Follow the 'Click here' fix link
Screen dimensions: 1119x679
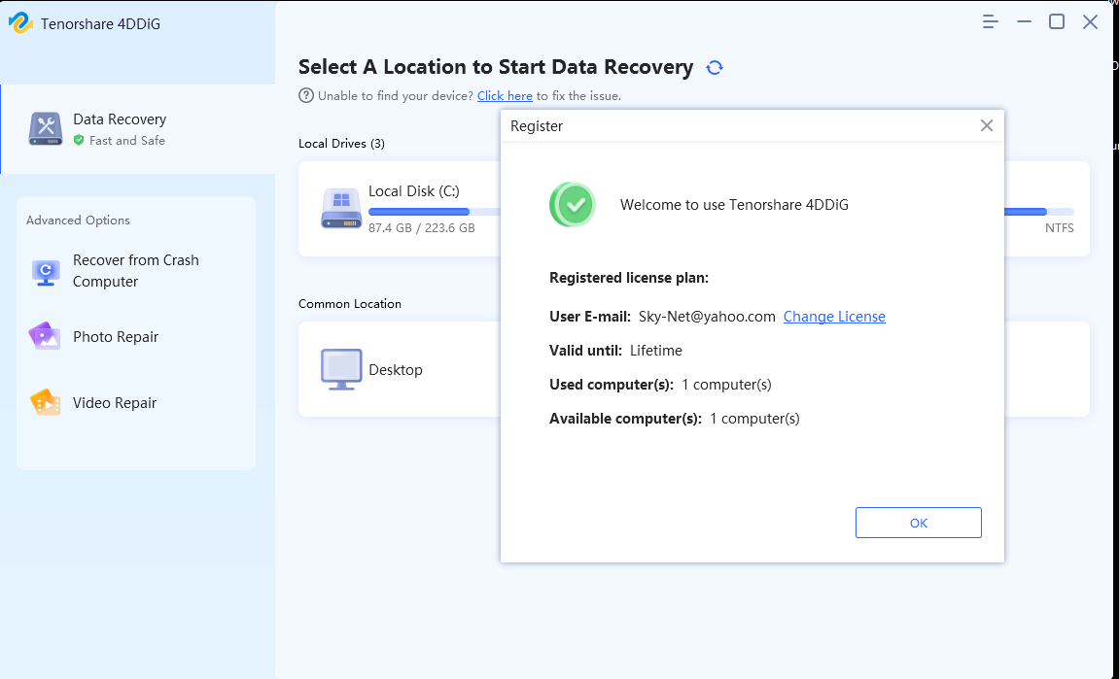coord(505,95)
